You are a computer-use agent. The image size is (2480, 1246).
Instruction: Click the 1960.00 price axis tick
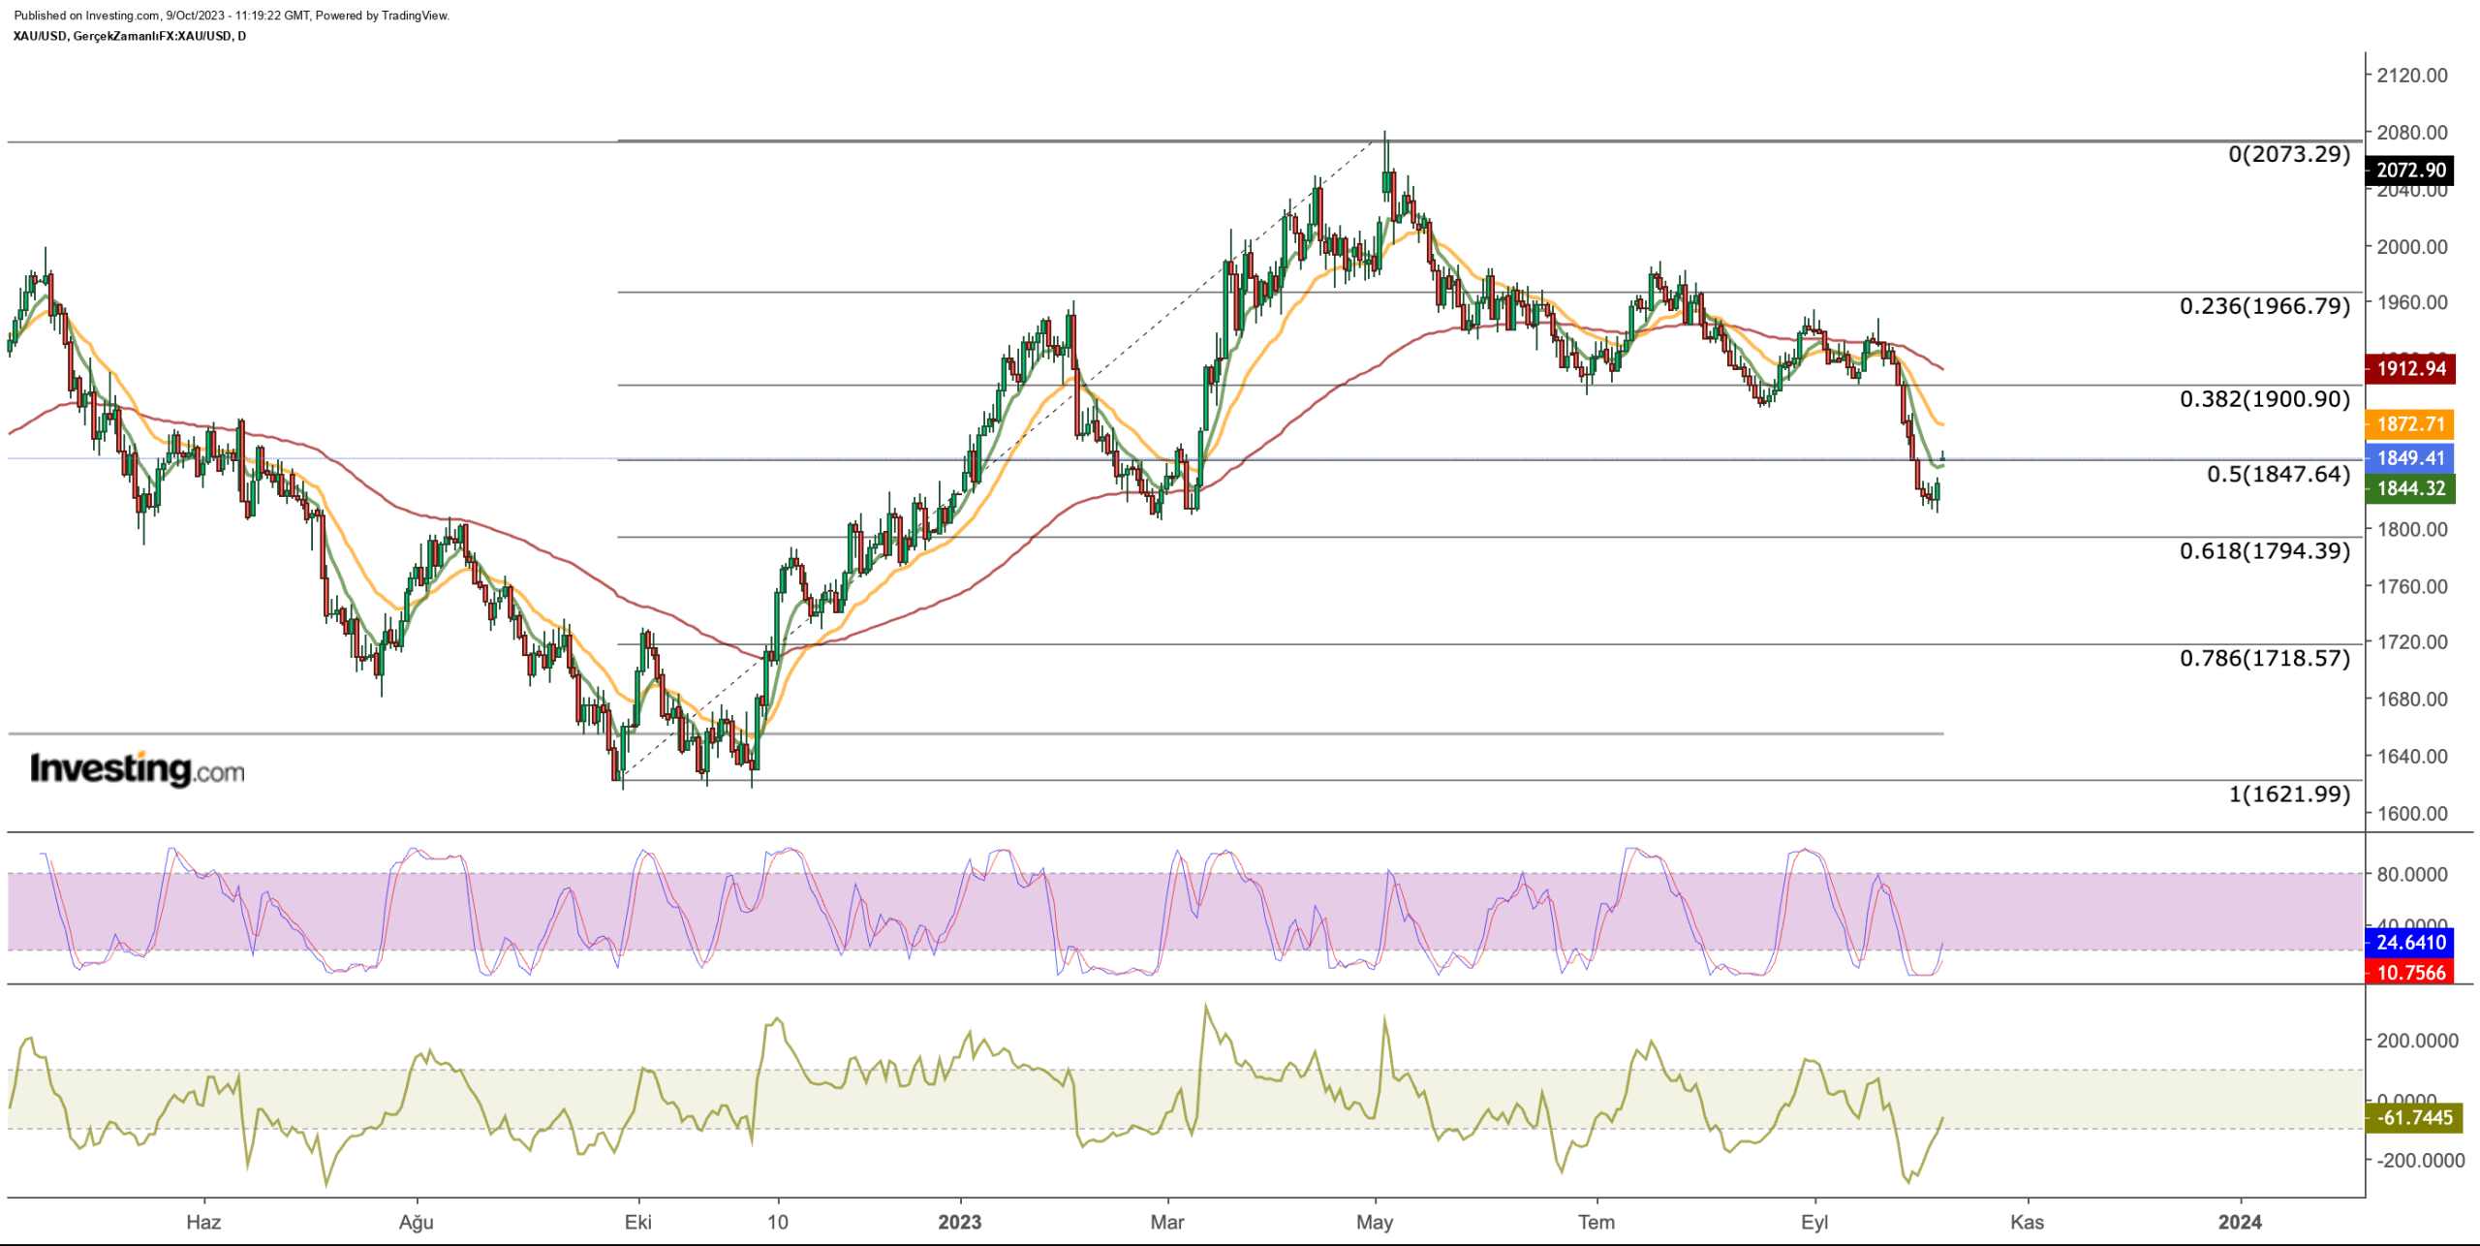tap(2412, 302)
